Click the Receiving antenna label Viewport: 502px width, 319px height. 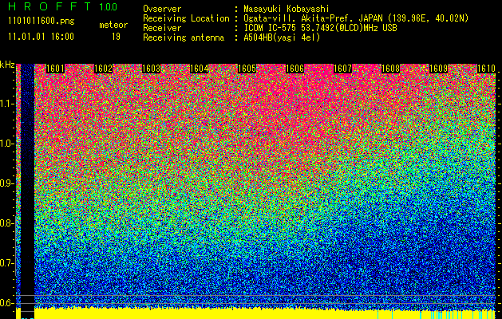[x=184, y=37]
